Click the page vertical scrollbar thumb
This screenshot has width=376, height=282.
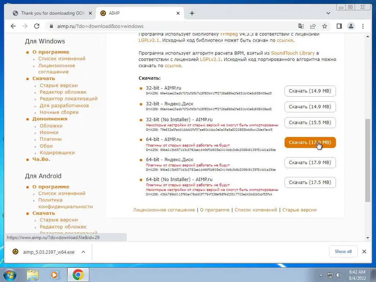pos(368,160)
